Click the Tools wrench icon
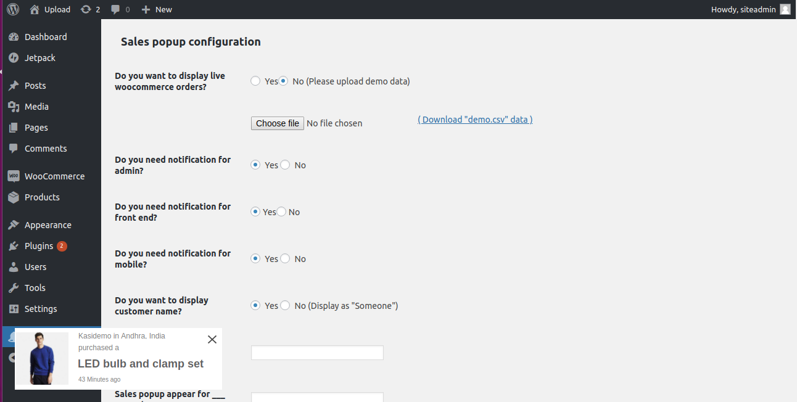This screenshot has width=797, height=402. 14,288
